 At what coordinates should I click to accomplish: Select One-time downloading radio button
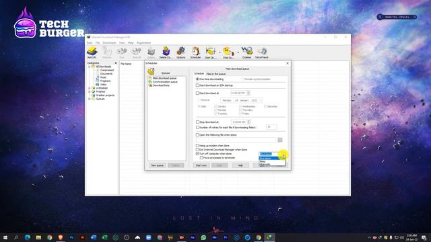197,79
